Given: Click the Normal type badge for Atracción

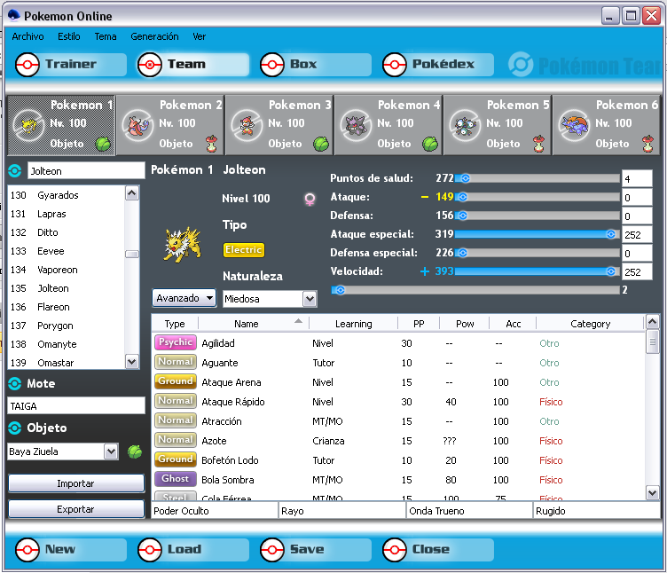Looking at the screenshot, I should point(176,420).
